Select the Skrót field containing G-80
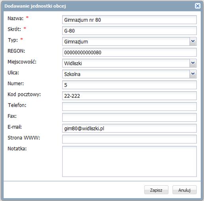The height and width of the screenshot is (201, 204). [130, 31]
